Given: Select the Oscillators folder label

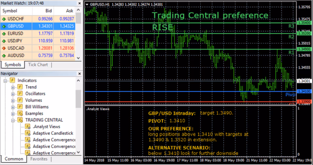Looking at the screenshot, I should 35,93.
